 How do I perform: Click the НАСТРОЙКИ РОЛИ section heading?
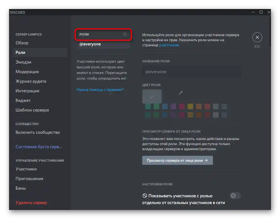157,184
